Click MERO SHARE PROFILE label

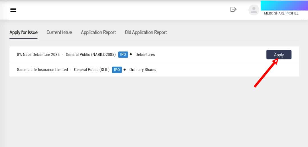tap(281, 13)
